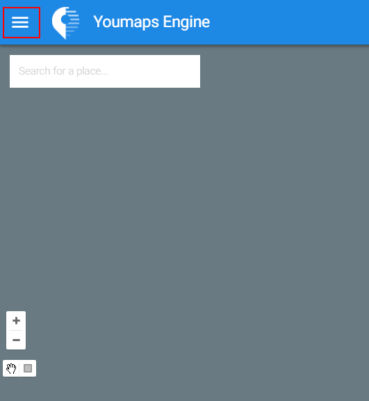
Task: Expand the side drawer via three-line icon
Action: click(20, 22)
